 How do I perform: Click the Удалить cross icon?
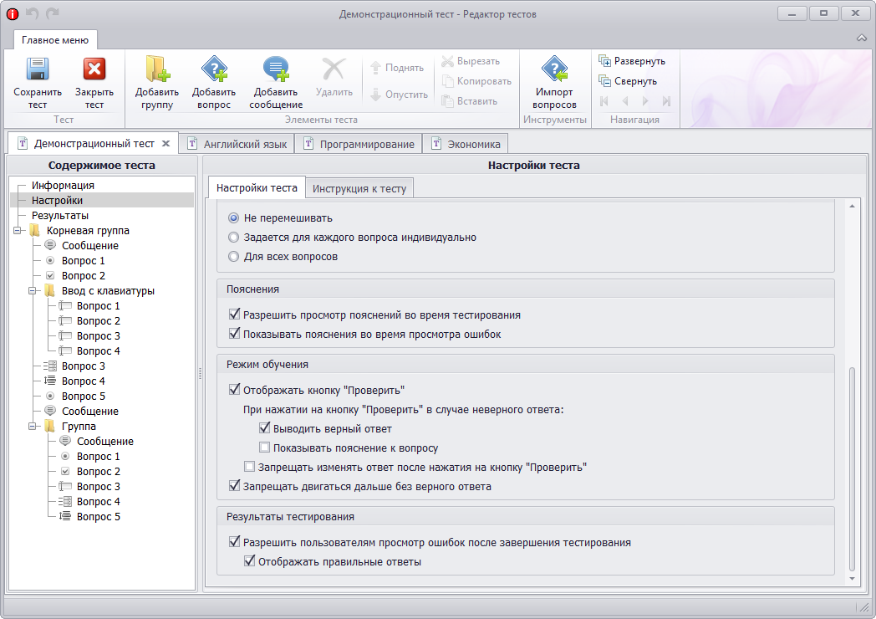(x=334, y=69)
